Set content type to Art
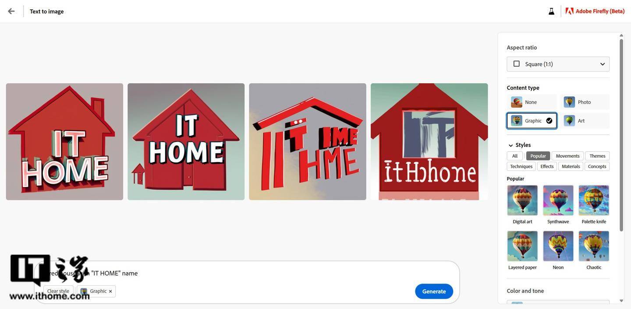Screen dimensions: 631x309 [x=585, y=121]
